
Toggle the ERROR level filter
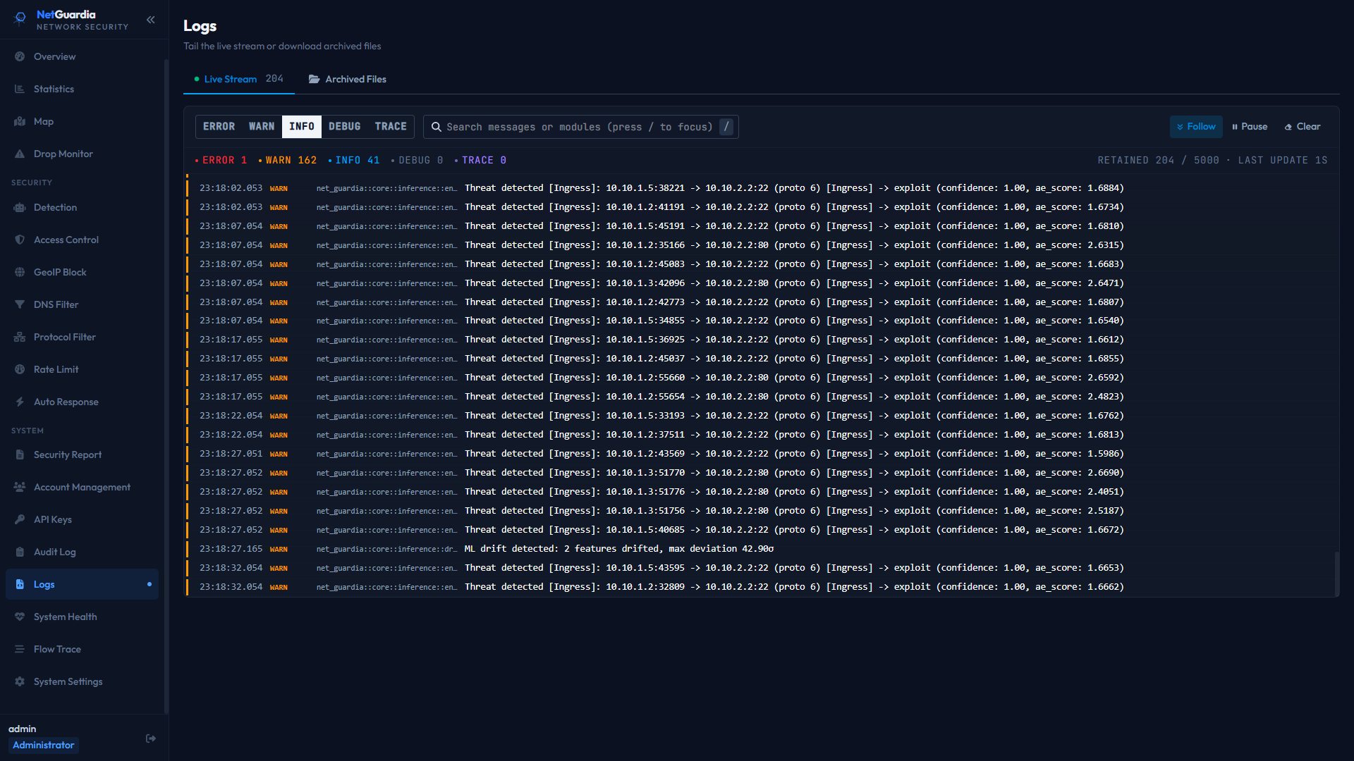(219, 127)
